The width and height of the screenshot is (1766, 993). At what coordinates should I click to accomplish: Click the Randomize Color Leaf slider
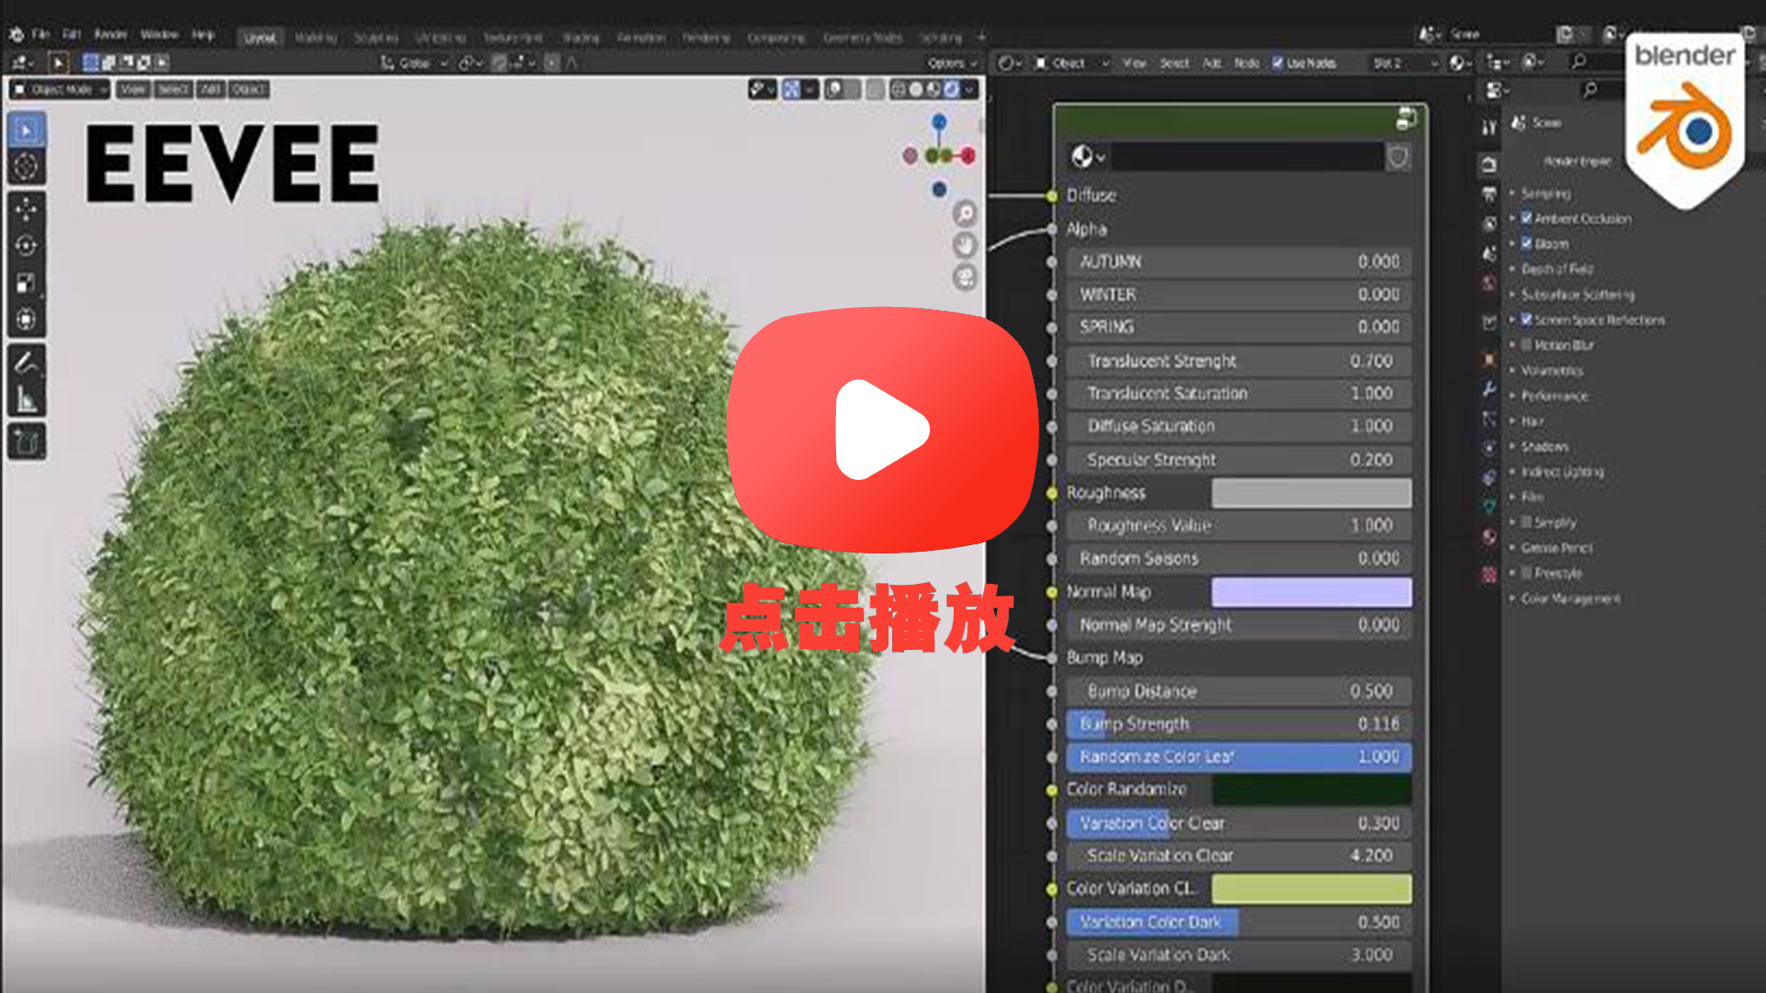pos(1238,757)
